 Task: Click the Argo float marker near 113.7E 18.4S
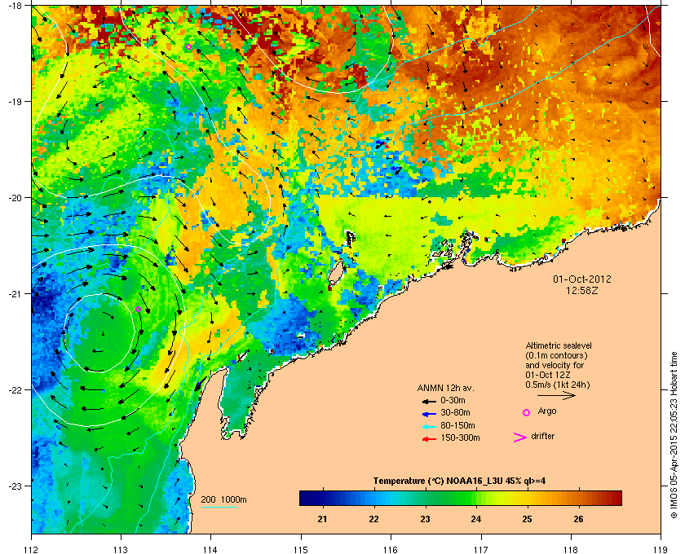pos(188,46)
